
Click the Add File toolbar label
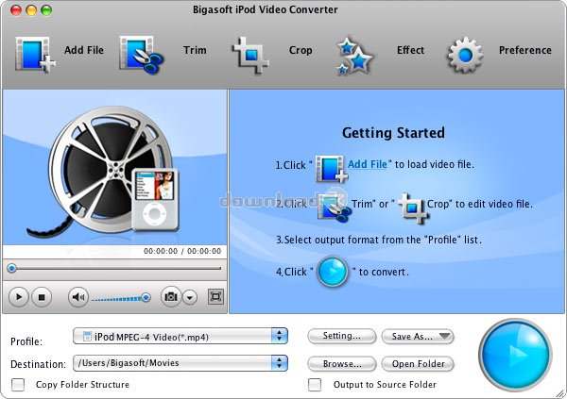[x=84, y=50]
